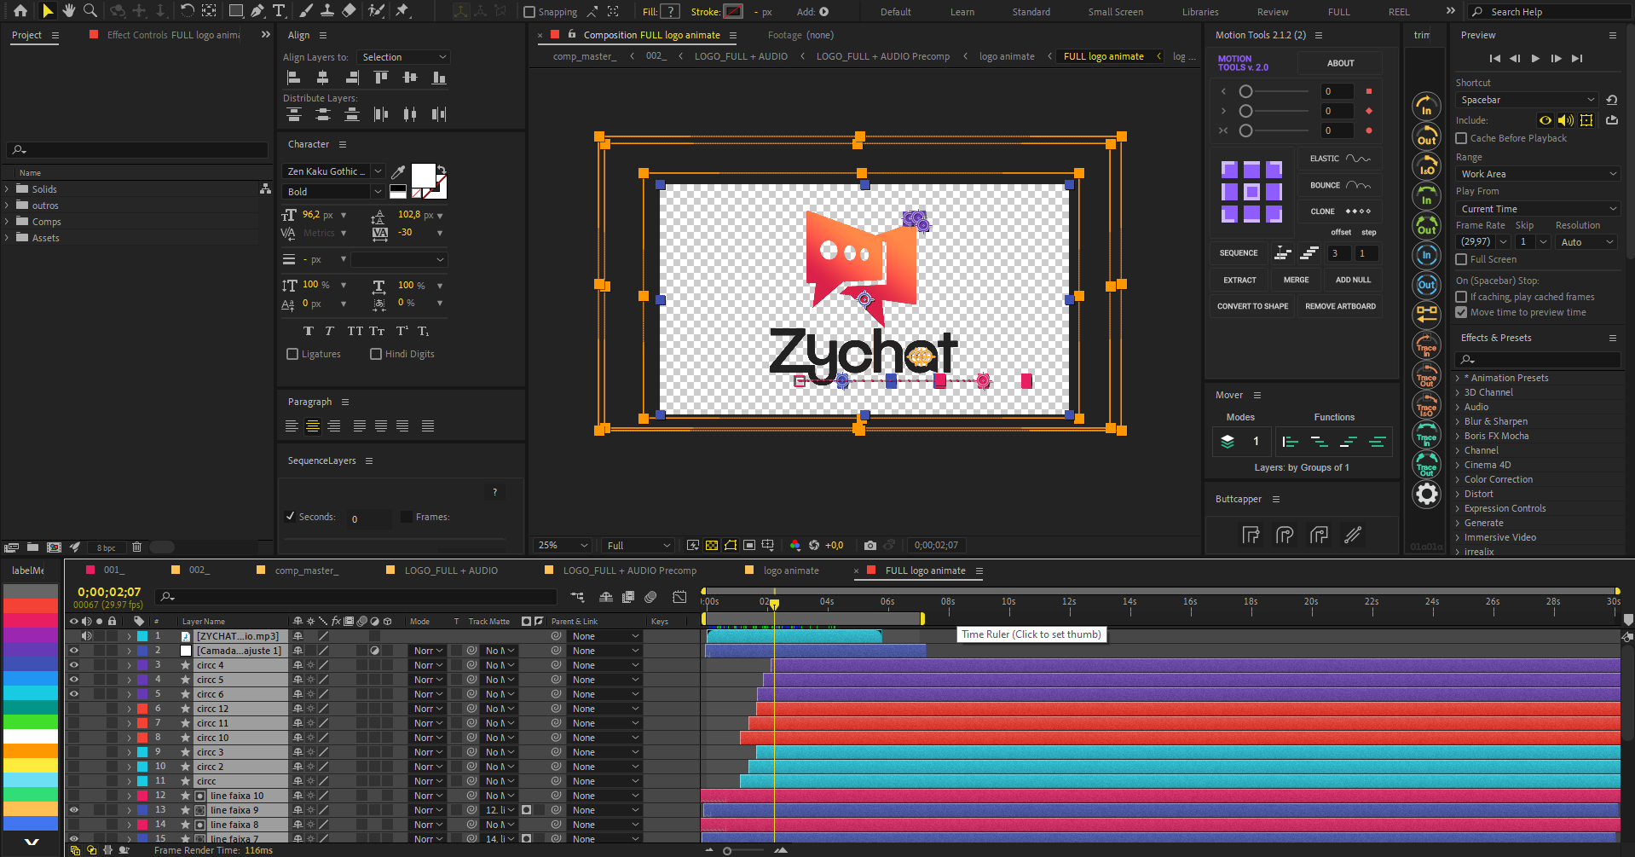This screenshot has width=1635, height=857.
Task: Select the Pen tool
Action: coord(257,11)
